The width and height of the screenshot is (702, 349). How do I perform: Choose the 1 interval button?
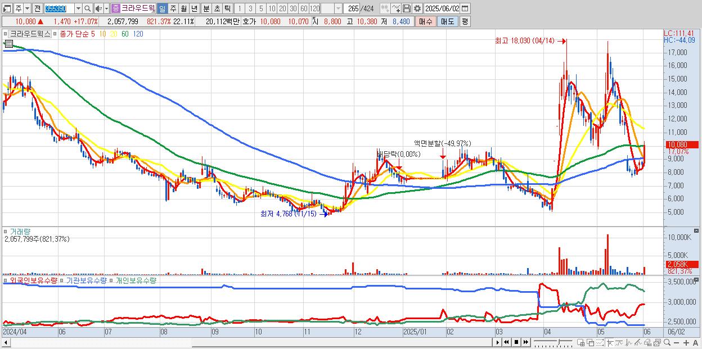tap(239, 8)
